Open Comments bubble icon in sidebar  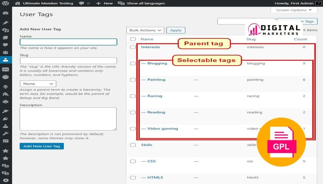click(6, 45)
